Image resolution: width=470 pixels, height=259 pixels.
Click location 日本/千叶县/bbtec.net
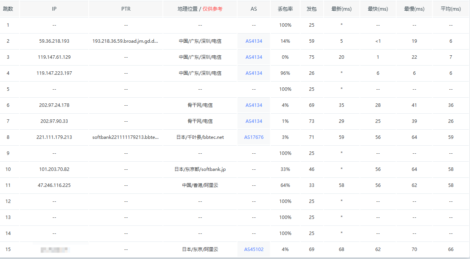coord(200,137)
